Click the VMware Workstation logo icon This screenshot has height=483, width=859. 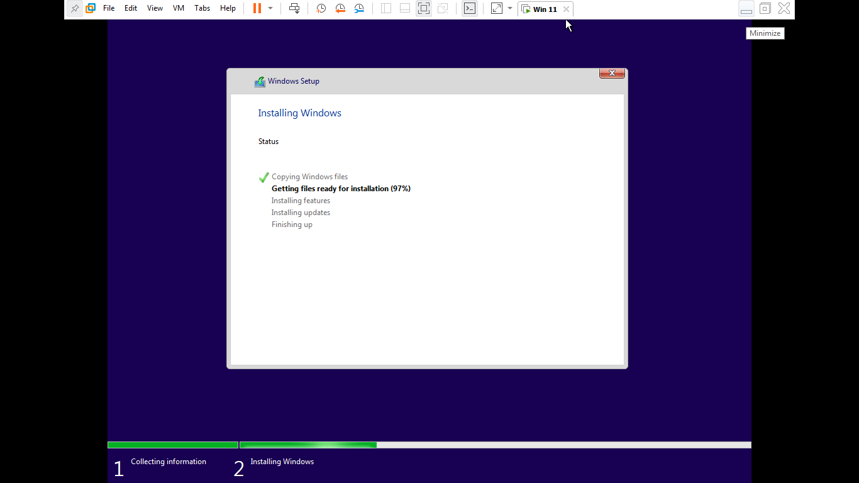pyautogui.click(x=91, y=9)
